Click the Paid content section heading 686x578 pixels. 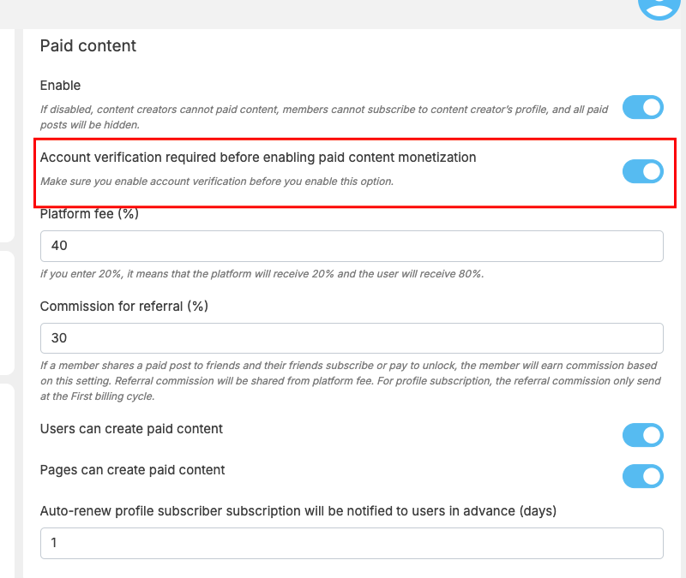(x=88, y=46)
